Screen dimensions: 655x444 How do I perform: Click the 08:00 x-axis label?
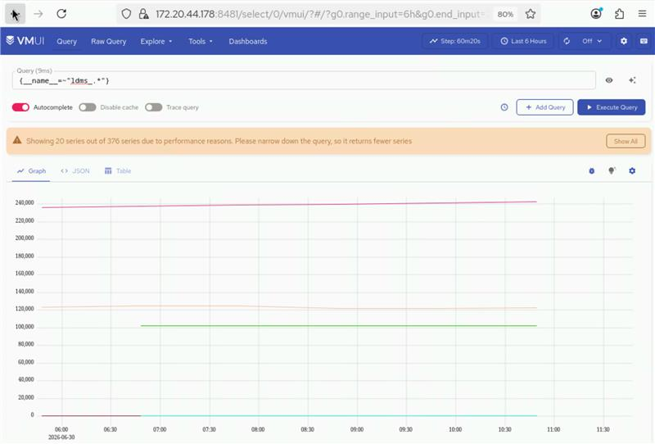point(258,429)
